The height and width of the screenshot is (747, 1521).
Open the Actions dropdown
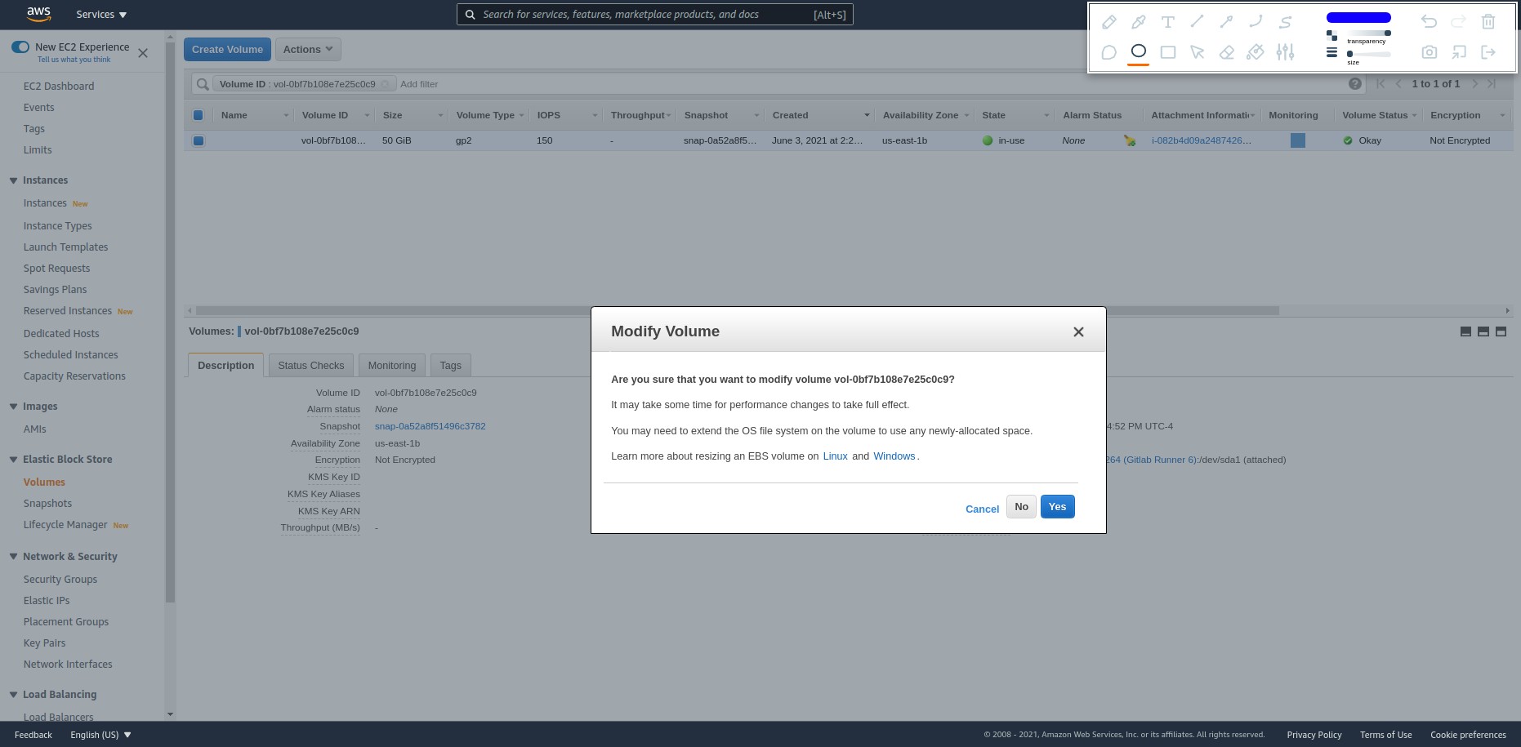(308, 49)
